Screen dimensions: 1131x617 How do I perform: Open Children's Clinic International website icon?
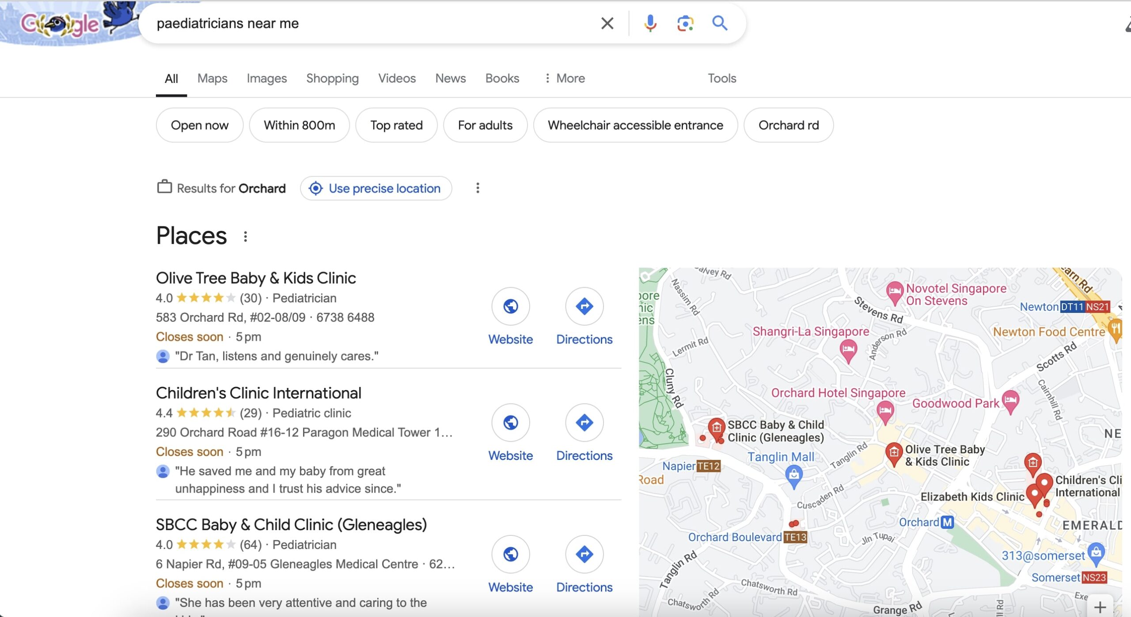(x=511, y=422)
